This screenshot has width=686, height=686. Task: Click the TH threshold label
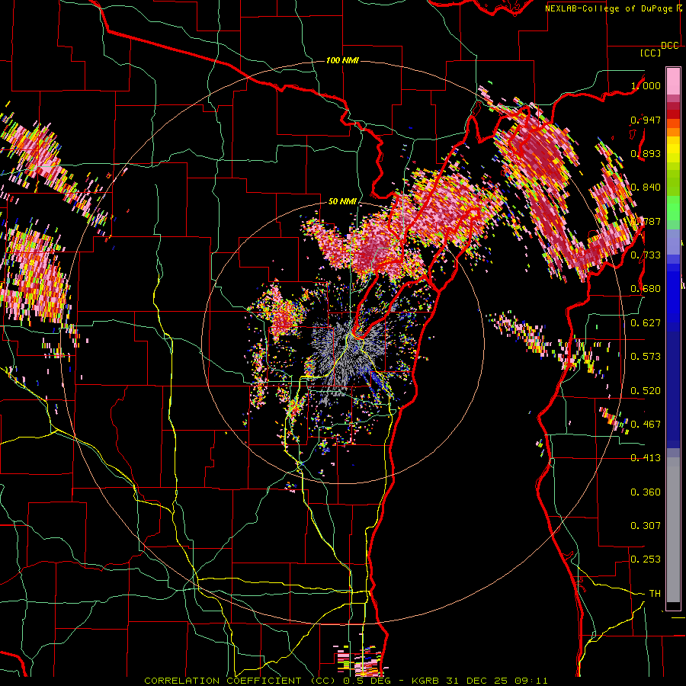coord(655,594)
